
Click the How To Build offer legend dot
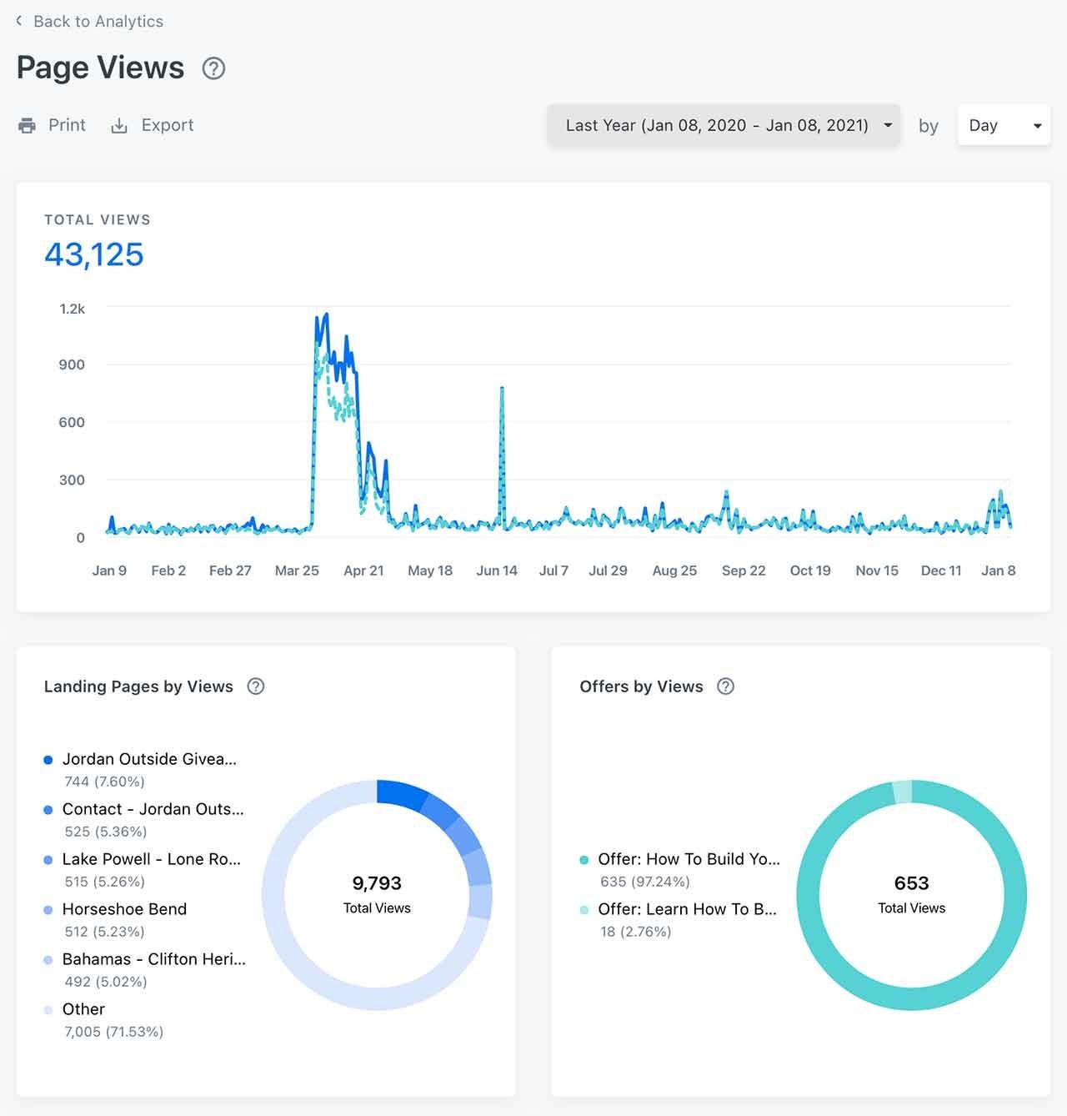(x=584, y=860)
